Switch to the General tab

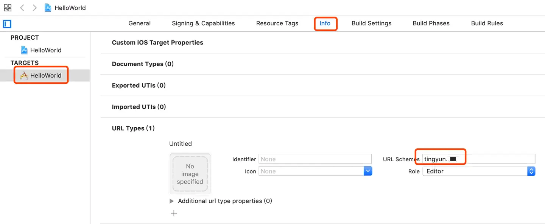pos(139,23)
